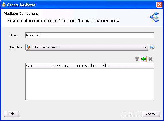
Task: Click the Name label
Action: (x=14, y=35)
